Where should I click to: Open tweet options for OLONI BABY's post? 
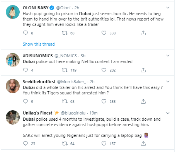(x=168, y=8)
